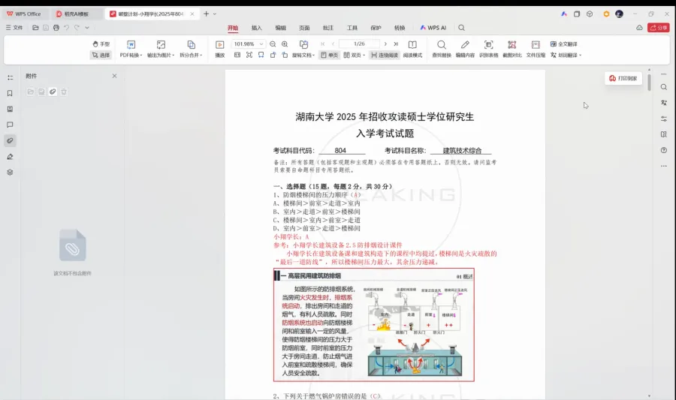676x400 pixels.
Task: Close the 附件 attachments panel
Action: (x=114, y=76)
